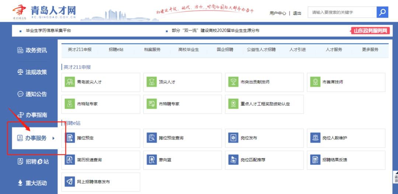Focus the keyword search input field

click(341, 13)
